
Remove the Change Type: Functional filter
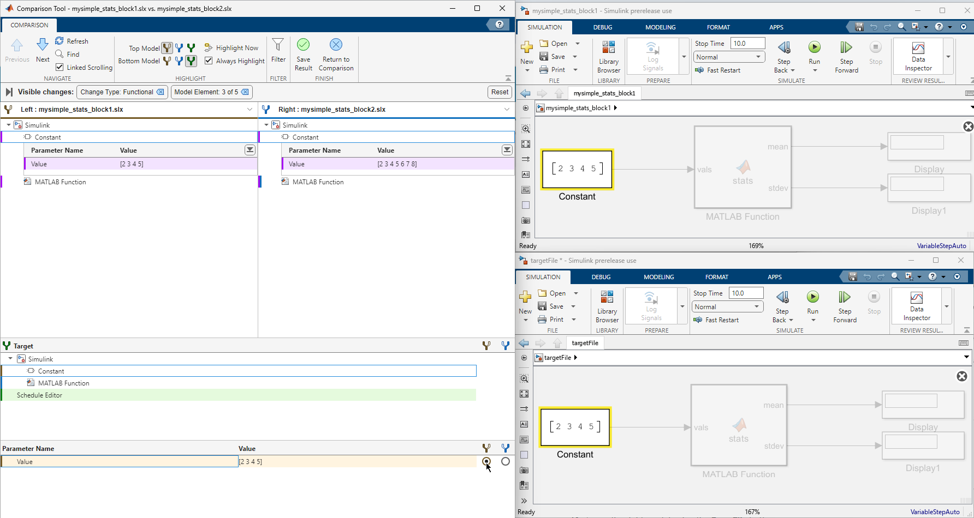point(161,92)
